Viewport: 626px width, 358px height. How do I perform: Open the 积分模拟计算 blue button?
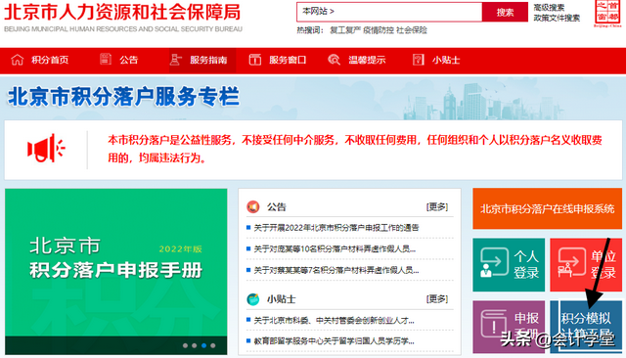coord(586,327)
